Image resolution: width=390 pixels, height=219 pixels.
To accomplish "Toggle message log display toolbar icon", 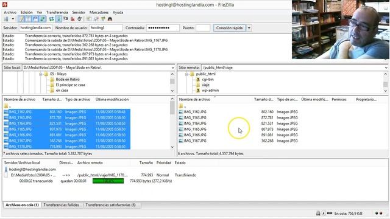I will coord(21,19).
